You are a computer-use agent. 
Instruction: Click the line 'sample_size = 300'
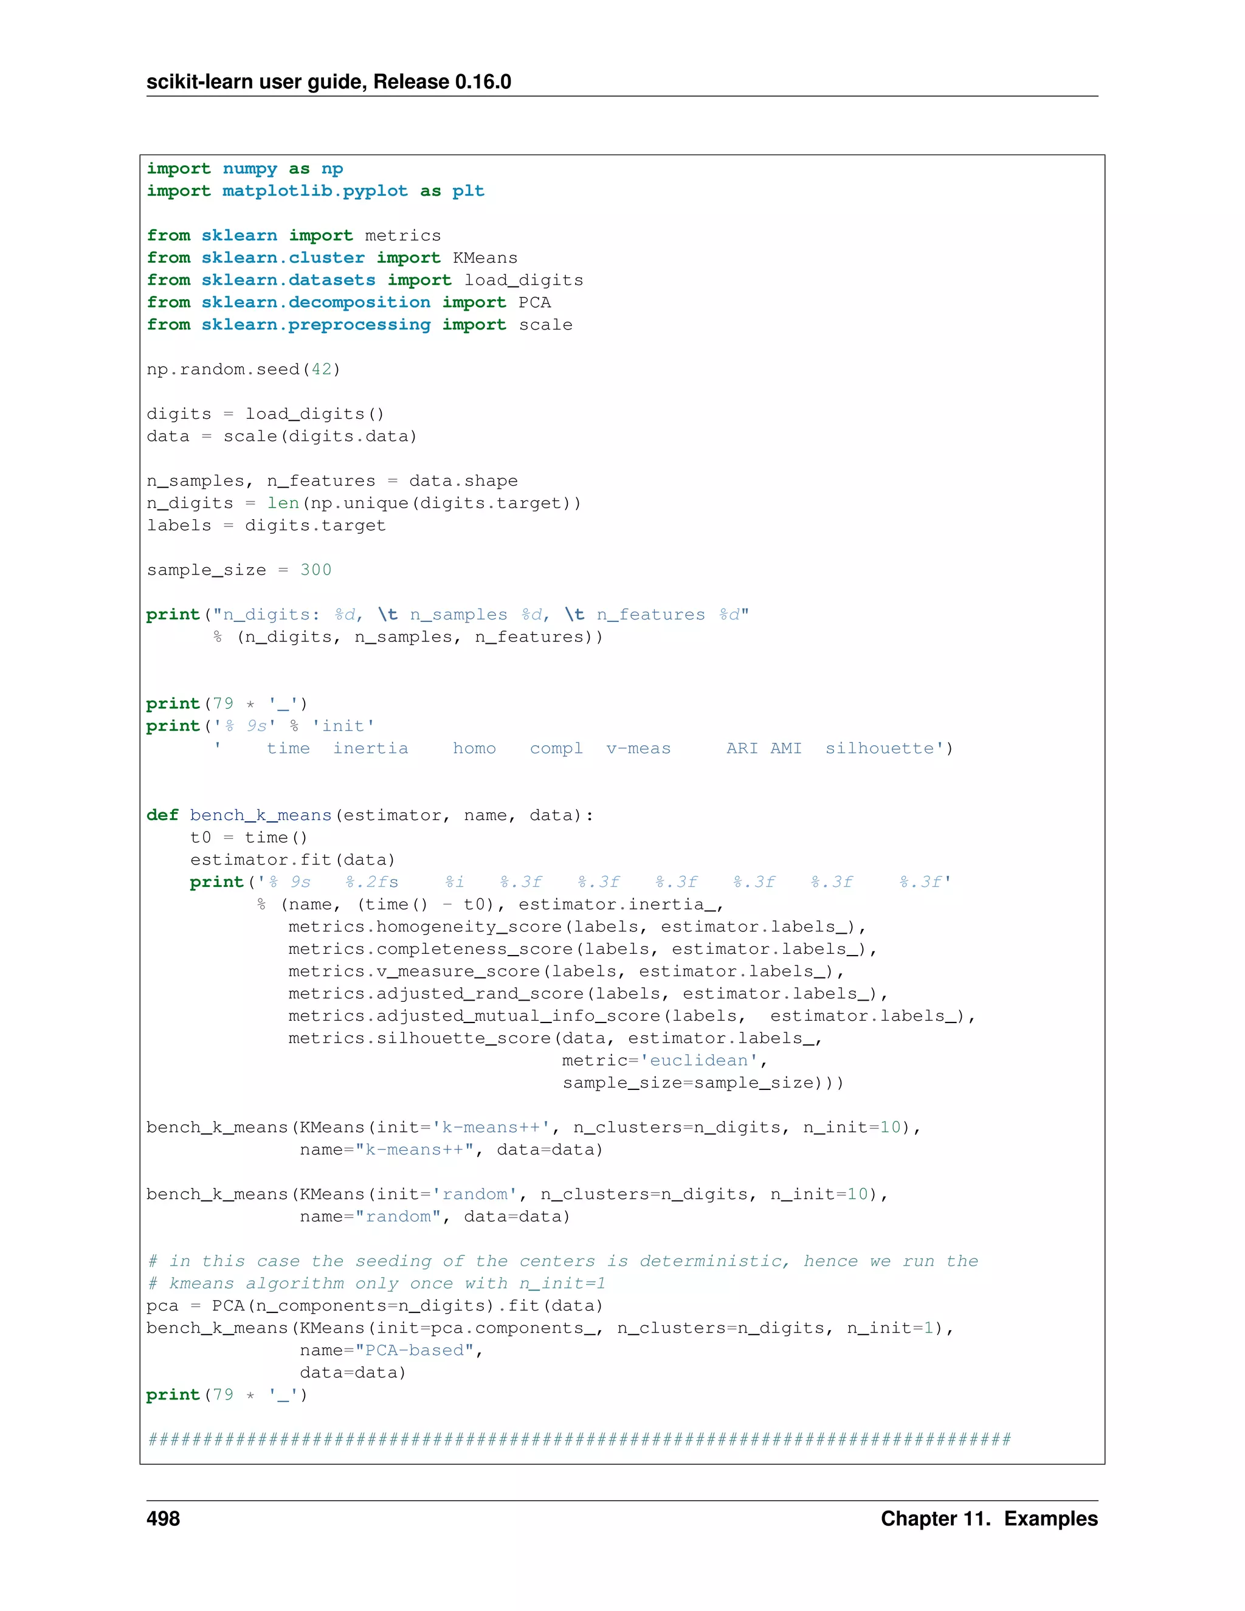(x=239, y=570)
